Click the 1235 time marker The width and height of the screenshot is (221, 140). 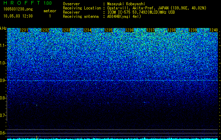(x=108, y=30)
